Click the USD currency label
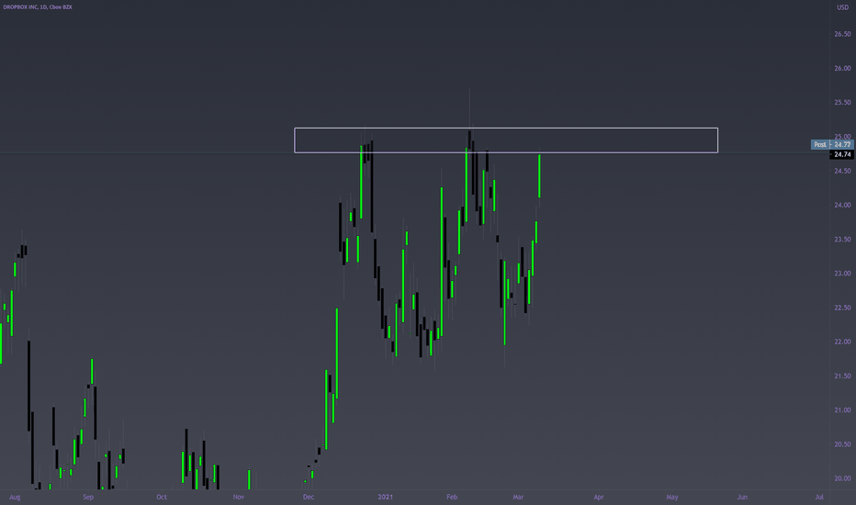The width and height of the screenshot is (856, 505). [x=842, y=7]
